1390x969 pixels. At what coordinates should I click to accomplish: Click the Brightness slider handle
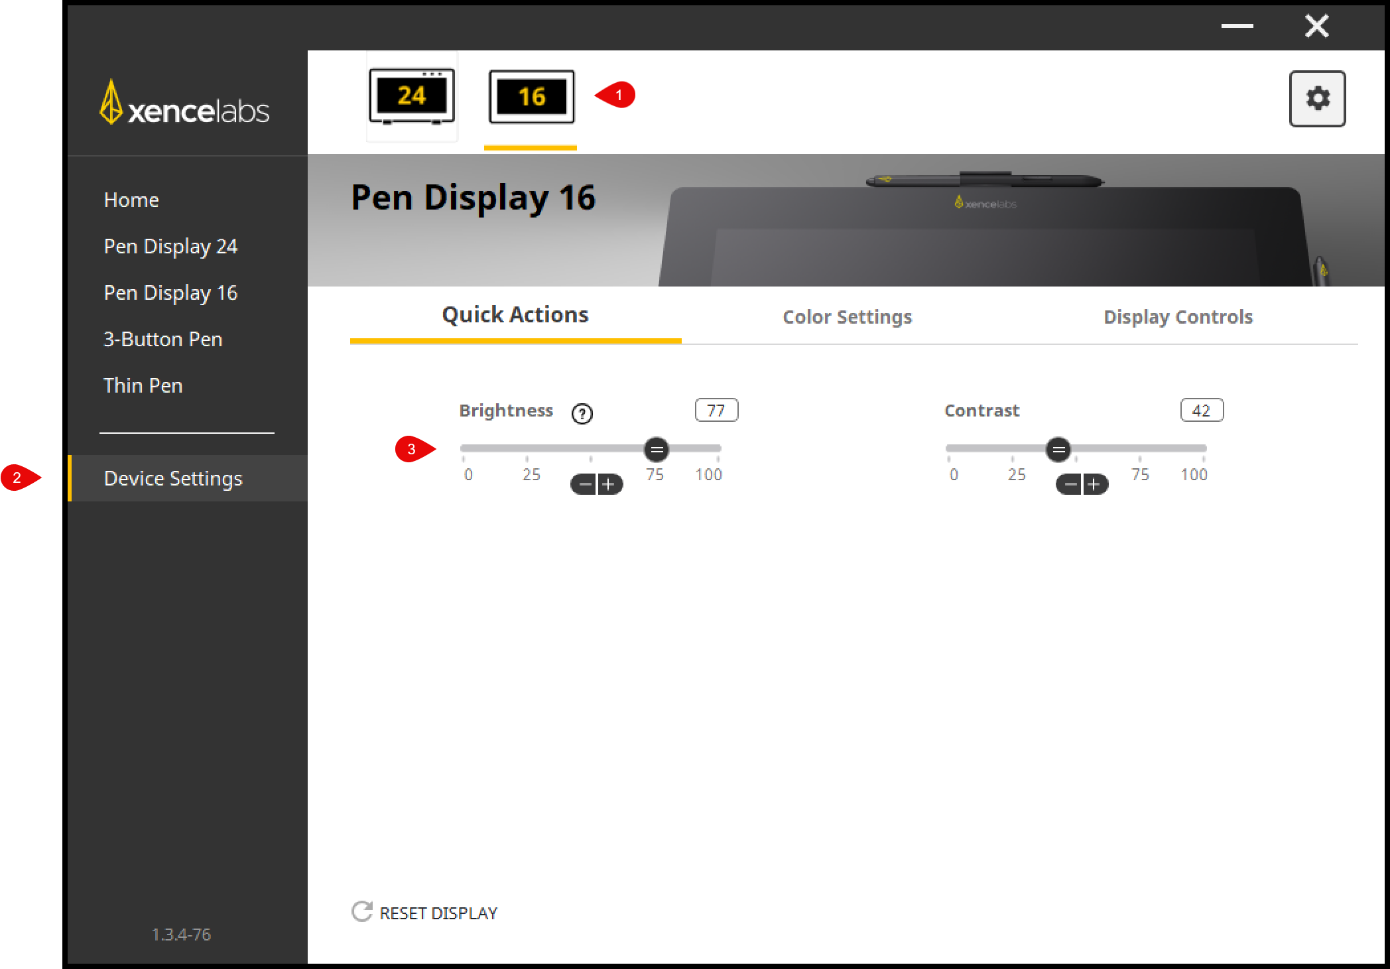pyautogui.click(x=656, y=450)
